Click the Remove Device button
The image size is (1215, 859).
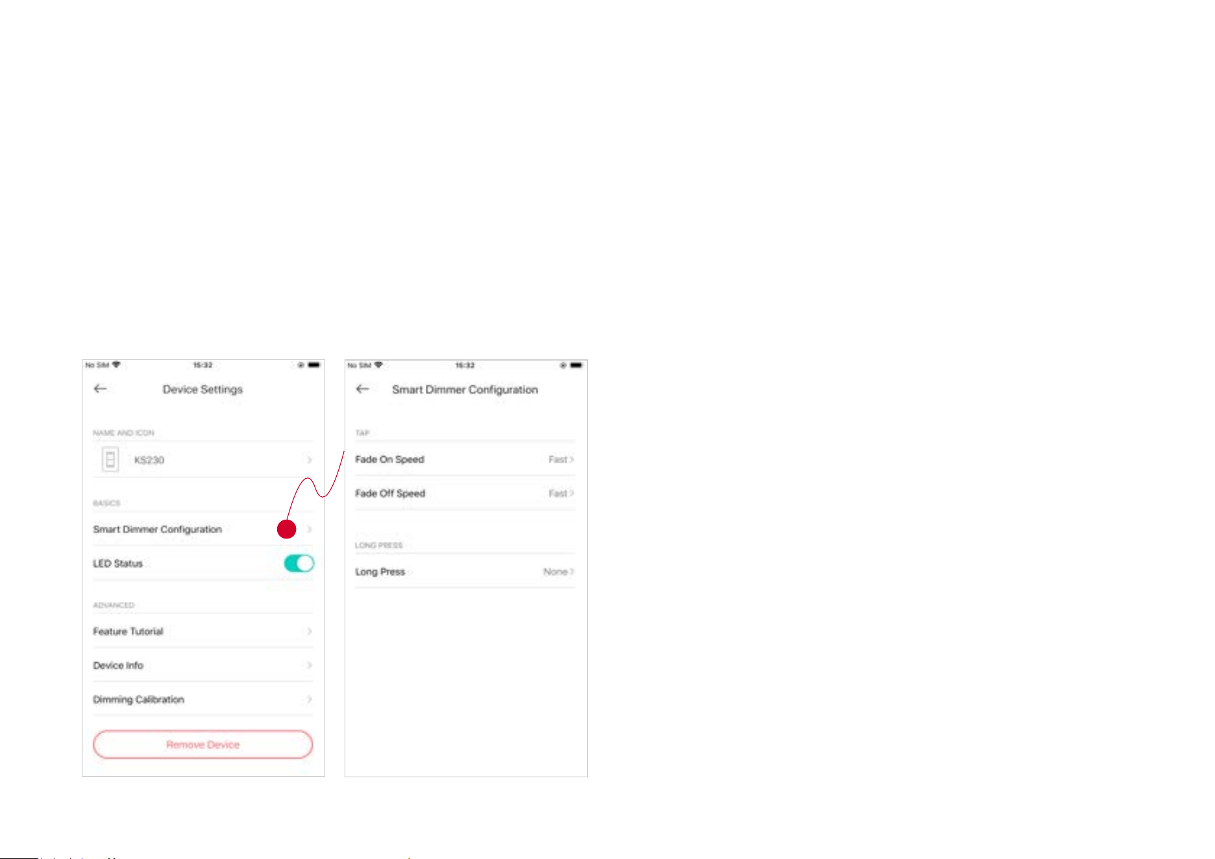203,744
